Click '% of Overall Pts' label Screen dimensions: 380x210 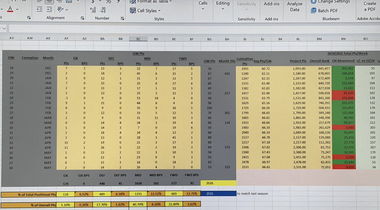29,204
